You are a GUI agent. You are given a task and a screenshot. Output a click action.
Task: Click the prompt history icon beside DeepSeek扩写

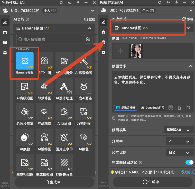tap(171, 108)
